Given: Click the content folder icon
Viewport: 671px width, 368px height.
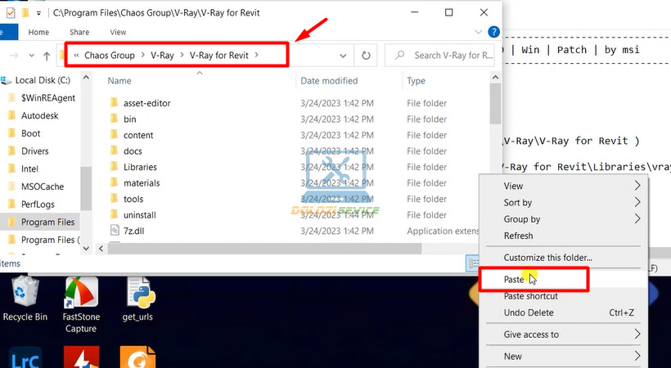Looking at the screenshot, I should coord(114,135).
